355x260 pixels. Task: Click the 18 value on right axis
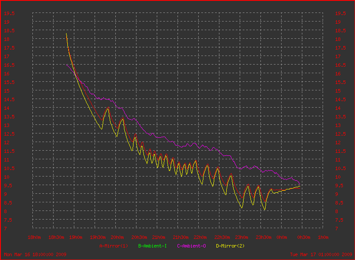coord(338,39)
